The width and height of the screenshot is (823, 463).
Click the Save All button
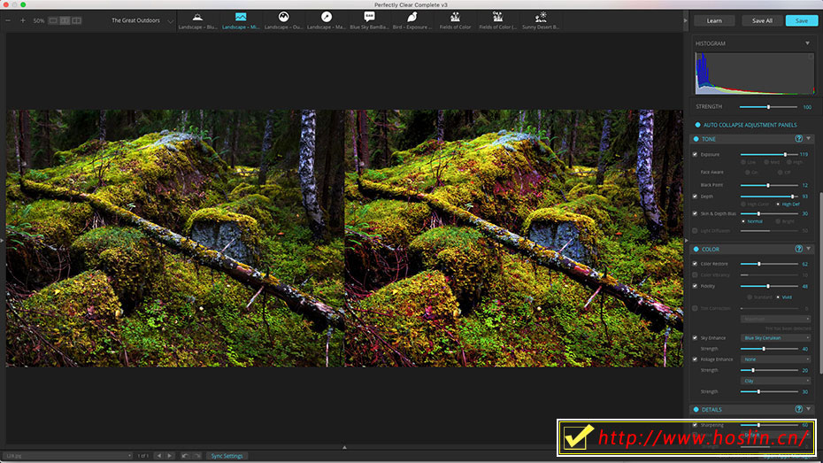(x=762, y=21)
